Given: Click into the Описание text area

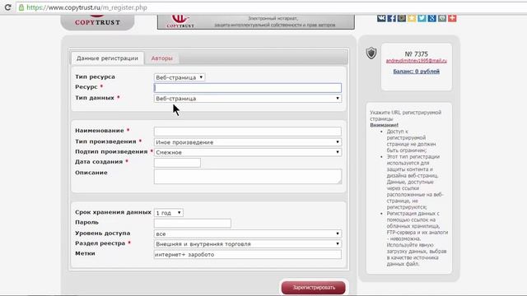Looking at the screenshot, I should click(248, 176).
